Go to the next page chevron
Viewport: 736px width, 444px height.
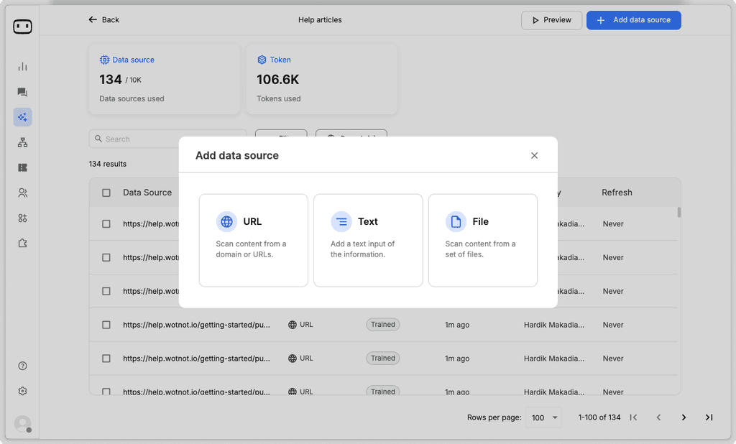[684, 417]
